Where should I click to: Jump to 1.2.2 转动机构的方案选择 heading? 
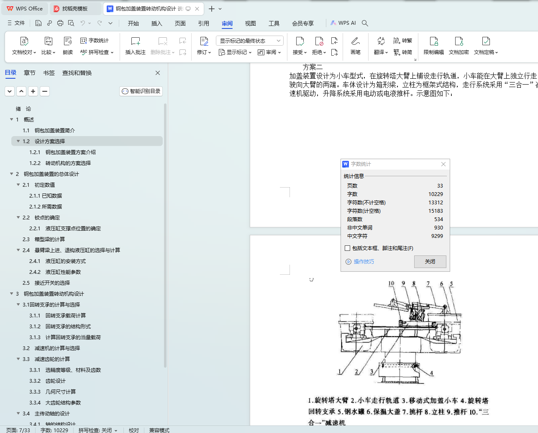[x=60, y=163]
